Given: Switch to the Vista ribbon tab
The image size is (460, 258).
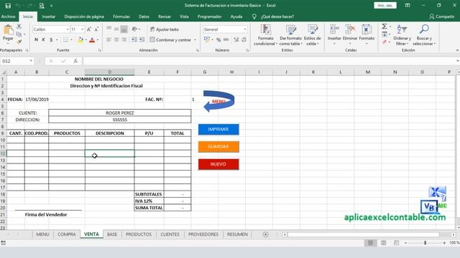Looking at the screenshot, I should tap(184, 16).
